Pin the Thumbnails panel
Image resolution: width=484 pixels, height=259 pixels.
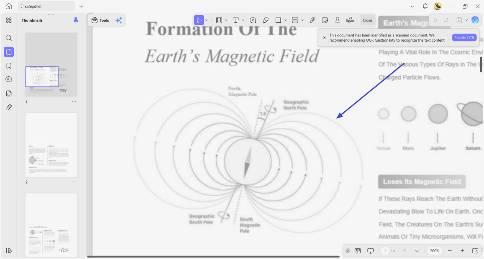point(76,20)
